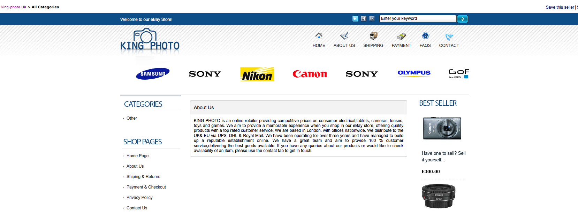Open the Shipping truck icon
This screenshot has width=578, height=216.
coord(373,36)
